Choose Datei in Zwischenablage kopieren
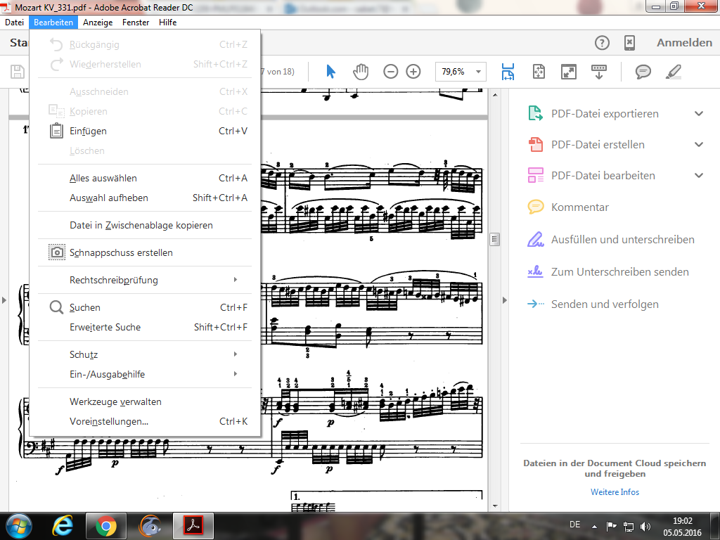Image resolution: width=720 pixels, height=540 pixels. tap(145, 226)
